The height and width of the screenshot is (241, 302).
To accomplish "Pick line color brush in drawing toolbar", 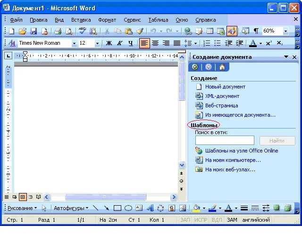I will pyautogui.click(x=213, y=208).
